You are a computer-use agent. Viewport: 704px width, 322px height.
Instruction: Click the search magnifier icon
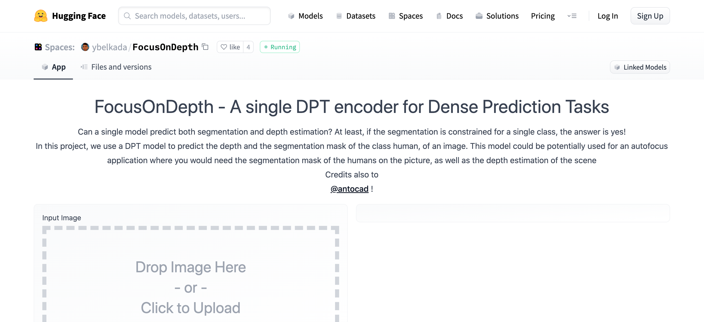pos(127,16)
